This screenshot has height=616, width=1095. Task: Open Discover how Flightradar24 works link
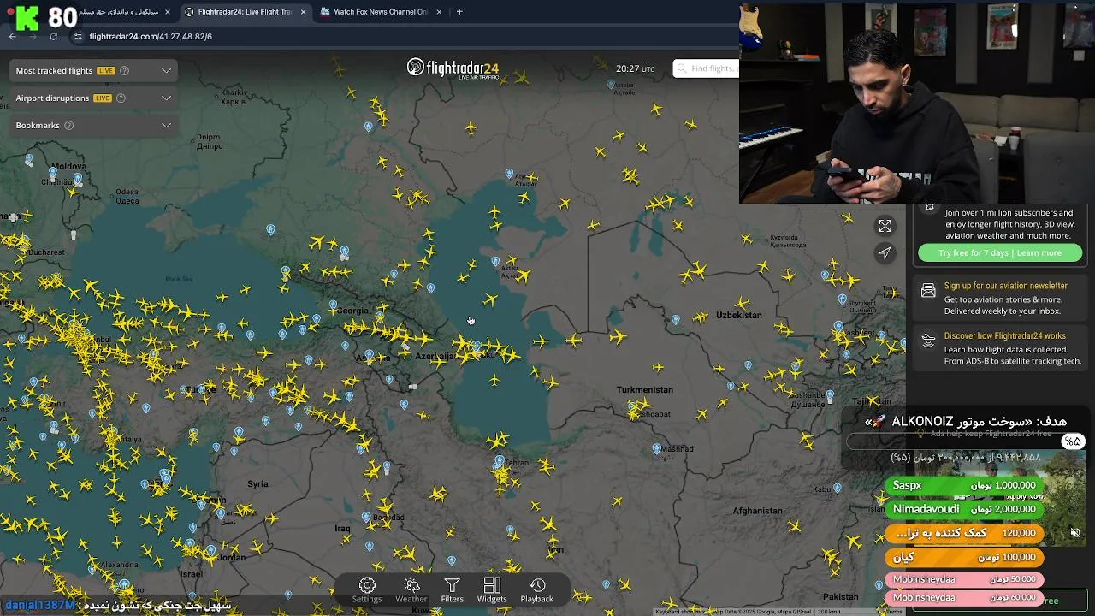1005,336
